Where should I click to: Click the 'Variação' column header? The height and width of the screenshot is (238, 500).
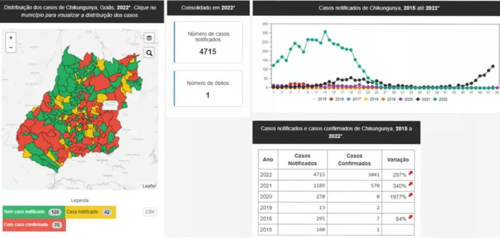coord(398,159)
